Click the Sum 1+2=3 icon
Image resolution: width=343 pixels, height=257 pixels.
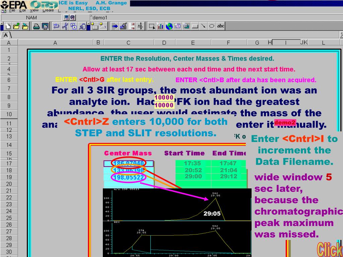pos(140,26)
